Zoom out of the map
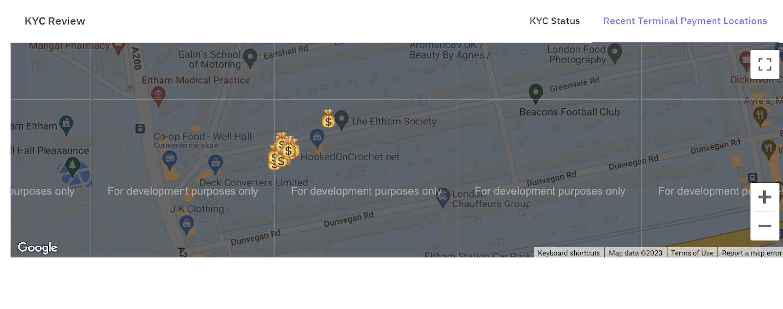The image size is (783, 309). tap(764, 226)
